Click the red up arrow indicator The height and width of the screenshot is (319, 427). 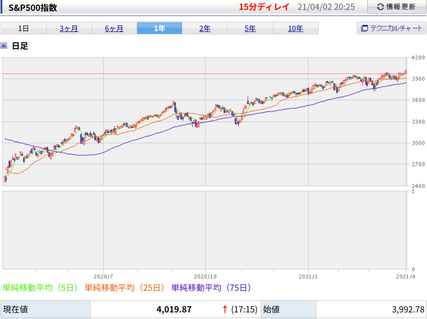[x=225, y=309]
